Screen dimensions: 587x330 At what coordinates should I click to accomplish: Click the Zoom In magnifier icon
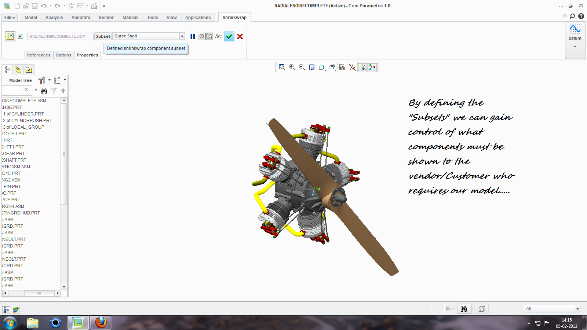(292, 67)
